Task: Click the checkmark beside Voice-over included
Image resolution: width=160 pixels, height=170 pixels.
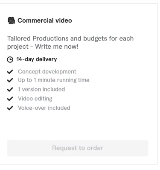Action: click(10, 108)
